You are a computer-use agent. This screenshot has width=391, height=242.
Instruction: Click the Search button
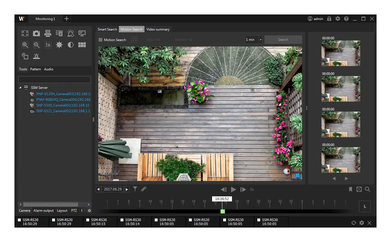tap(283, 40)
